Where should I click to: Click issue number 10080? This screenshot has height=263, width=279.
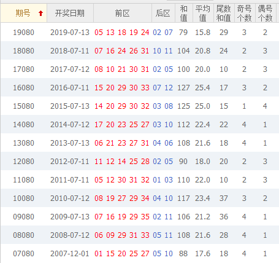(23, 198)
